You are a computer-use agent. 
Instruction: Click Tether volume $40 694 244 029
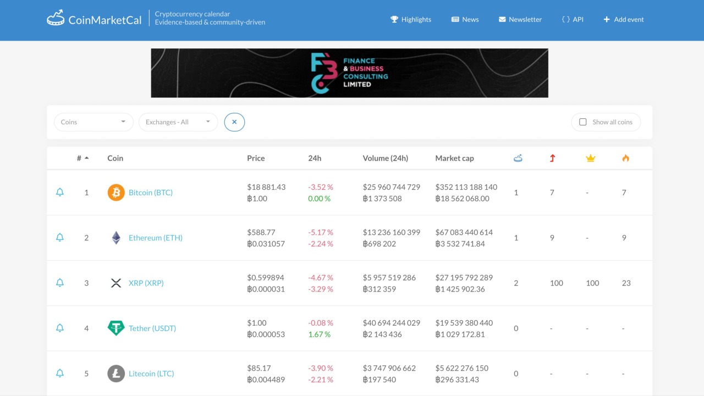(x=392, y=323)
